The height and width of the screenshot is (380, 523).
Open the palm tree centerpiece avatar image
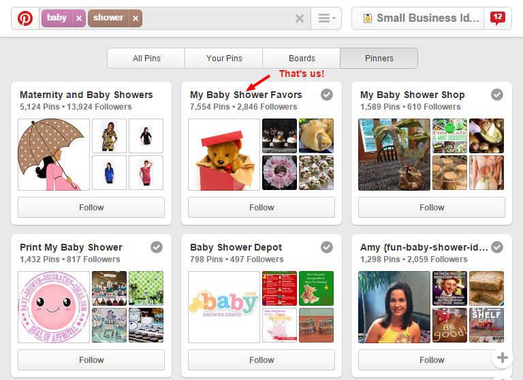394,155
